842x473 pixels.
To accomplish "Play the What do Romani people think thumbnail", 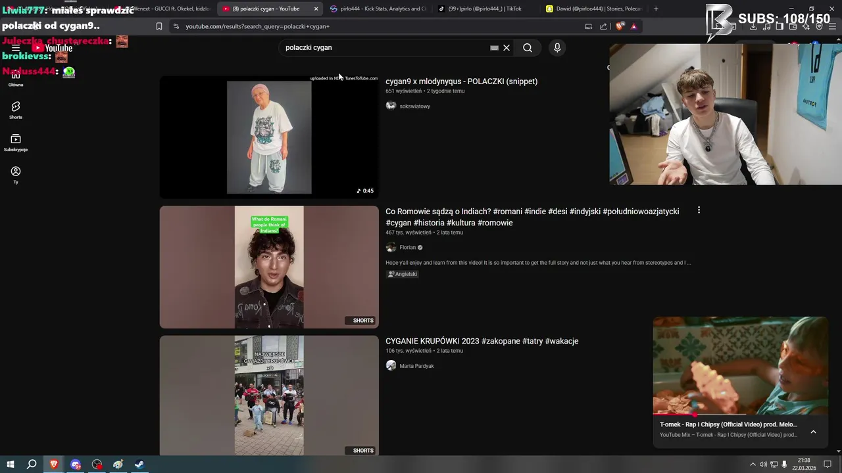I will [x=269, y=267].
